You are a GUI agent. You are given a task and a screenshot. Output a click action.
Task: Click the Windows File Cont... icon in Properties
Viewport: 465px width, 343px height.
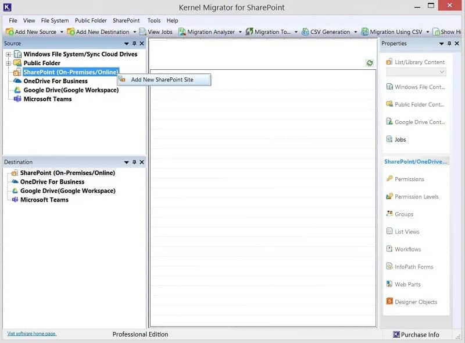click(389, 87)
